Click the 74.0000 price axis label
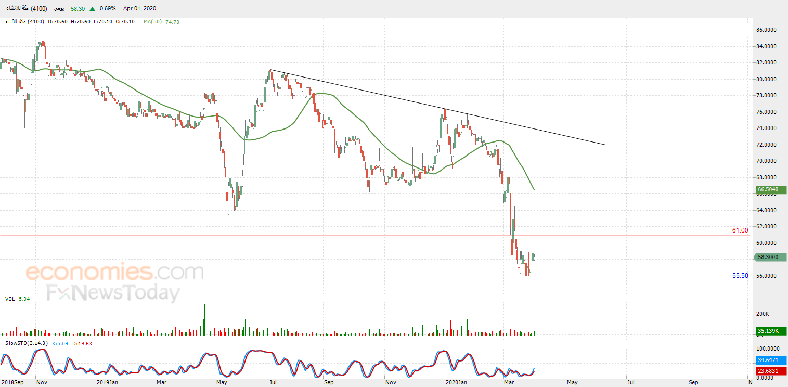 767,128
